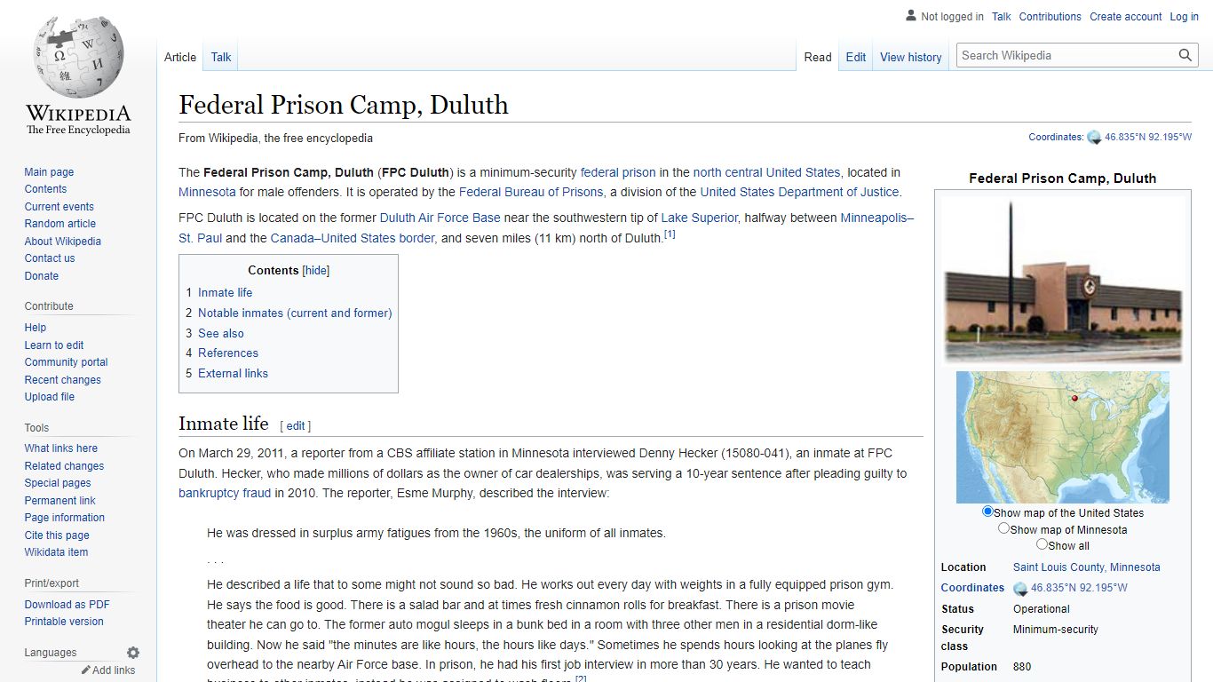Follow the bankruptcy fraud link
This screenshot has height=682, width=1213.
(225, 493)
